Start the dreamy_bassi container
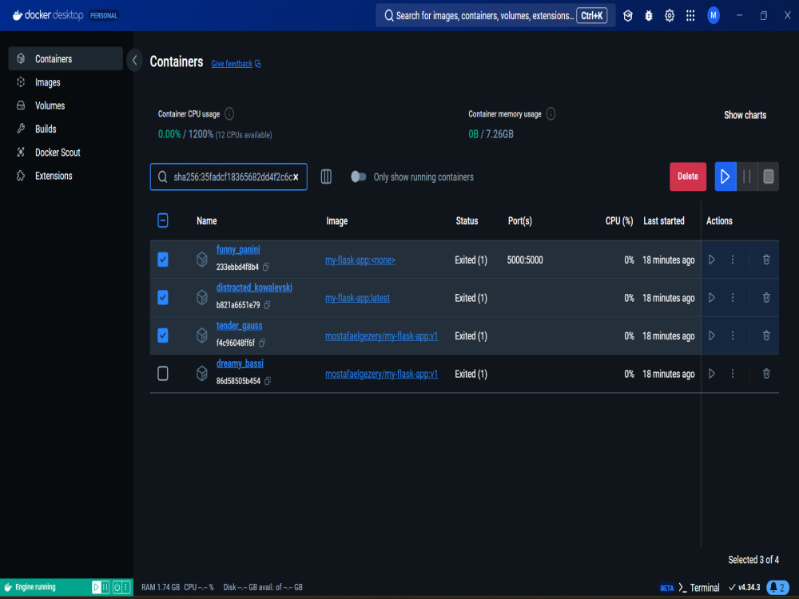 click(x=712, y=373)
